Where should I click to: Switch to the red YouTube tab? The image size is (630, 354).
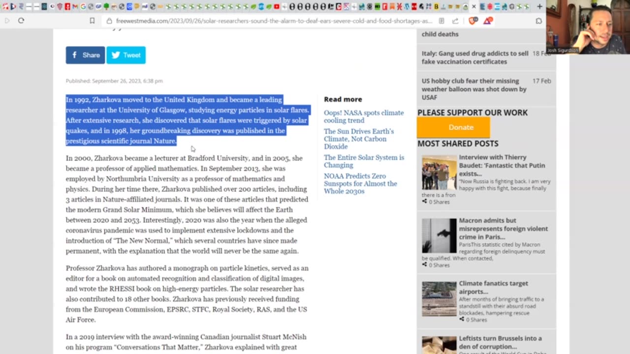(x=277, y=6)
